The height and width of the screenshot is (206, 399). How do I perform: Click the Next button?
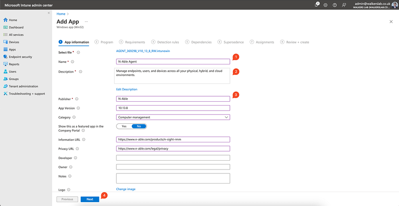click(90, 199)
